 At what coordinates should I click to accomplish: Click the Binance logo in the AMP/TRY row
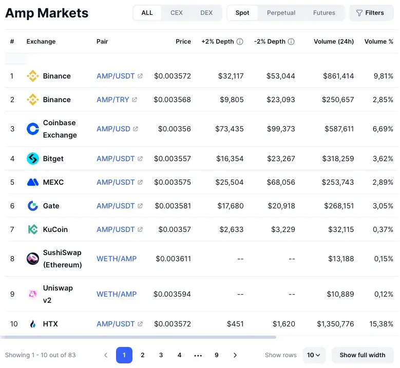[33, 100]
